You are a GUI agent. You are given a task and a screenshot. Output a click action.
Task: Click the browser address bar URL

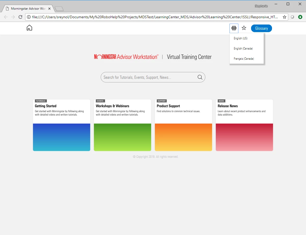coord(155,17)
